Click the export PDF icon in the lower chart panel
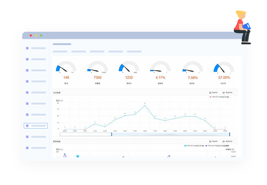The height and width of the screenshot is (185, 267). pyautogui.click(x=210, y=141)
